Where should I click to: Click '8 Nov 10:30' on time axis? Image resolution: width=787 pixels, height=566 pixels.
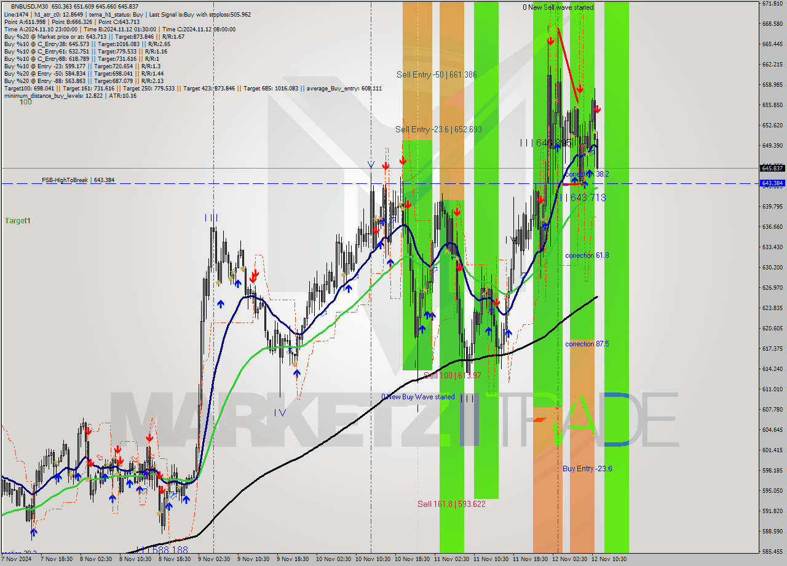[x=135, y=560]
